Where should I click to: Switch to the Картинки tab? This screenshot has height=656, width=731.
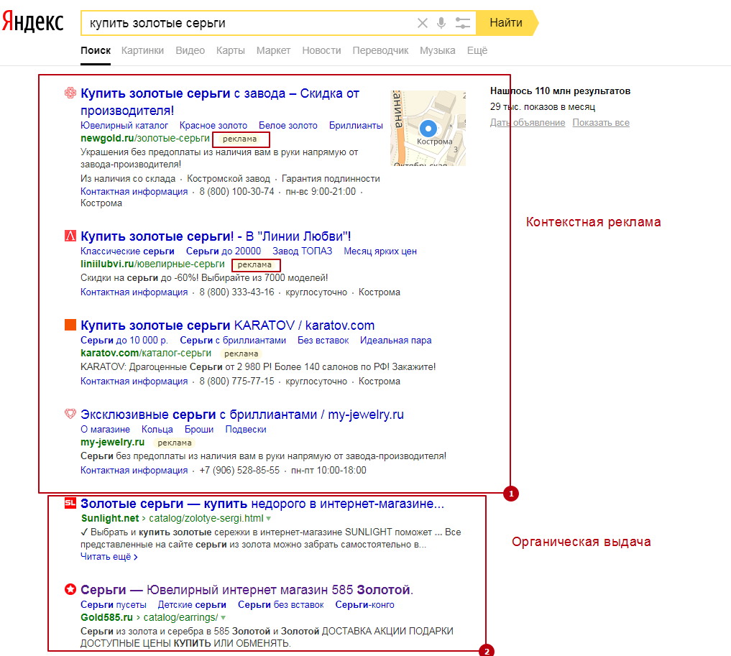coord(142,50)
